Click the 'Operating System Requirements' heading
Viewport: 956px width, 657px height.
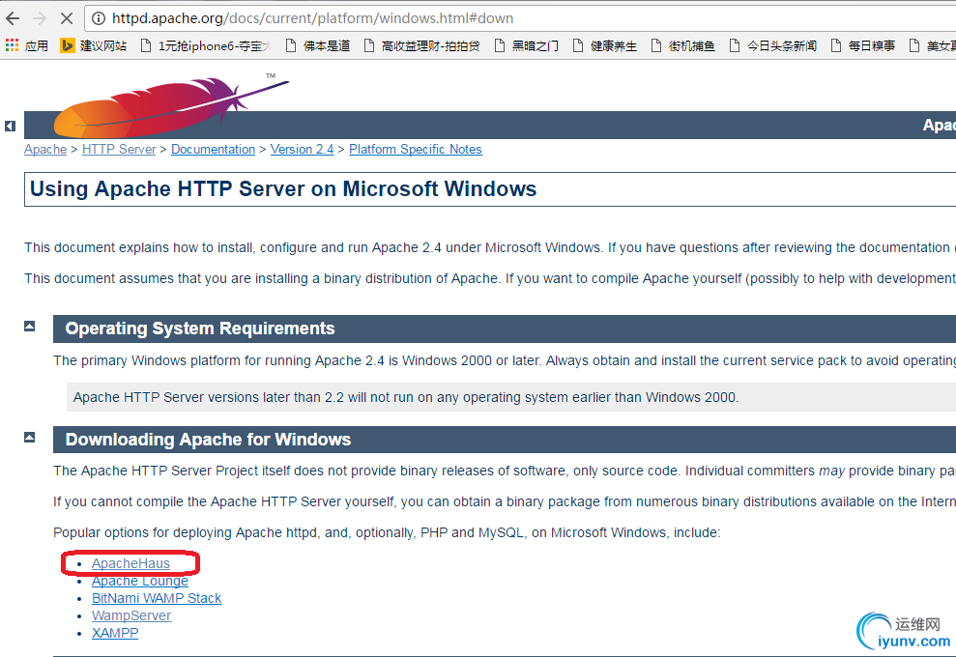[x=200, y=328]
